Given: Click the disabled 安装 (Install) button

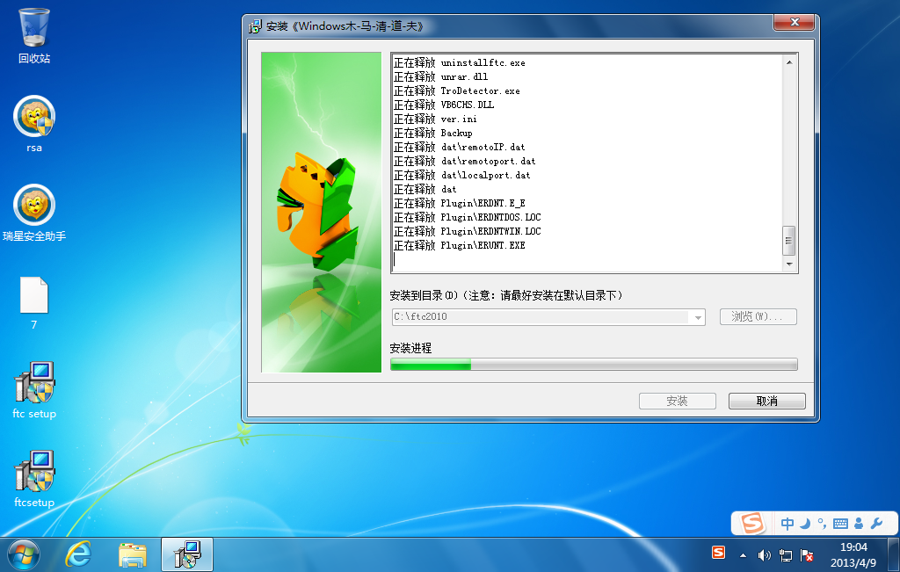Looking at the screenshot, I should (x=678, y=401).
